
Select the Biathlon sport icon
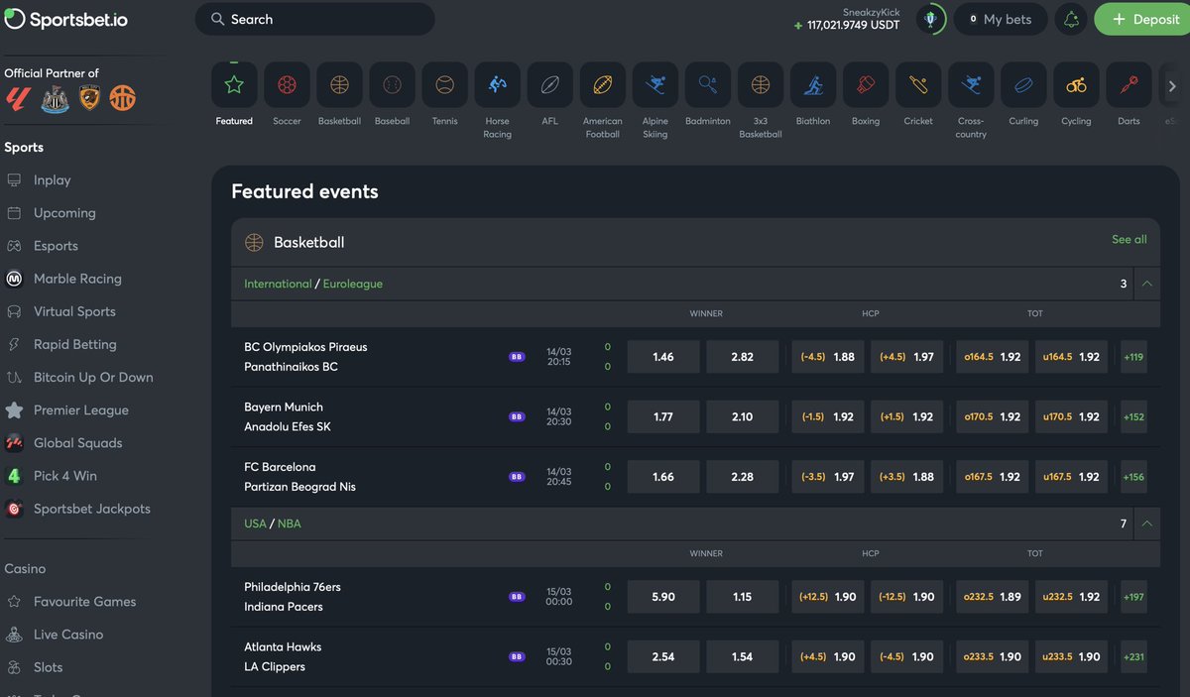[x=813, y=85]
